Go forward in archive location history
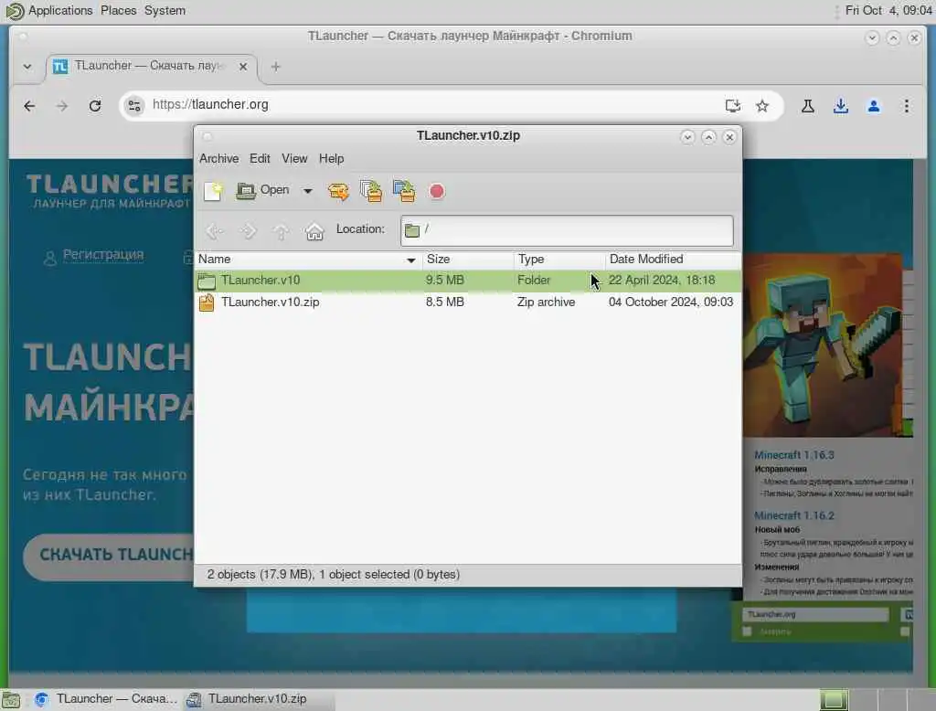This screenshot has height=711, width=936. click(x=248, y=230)
